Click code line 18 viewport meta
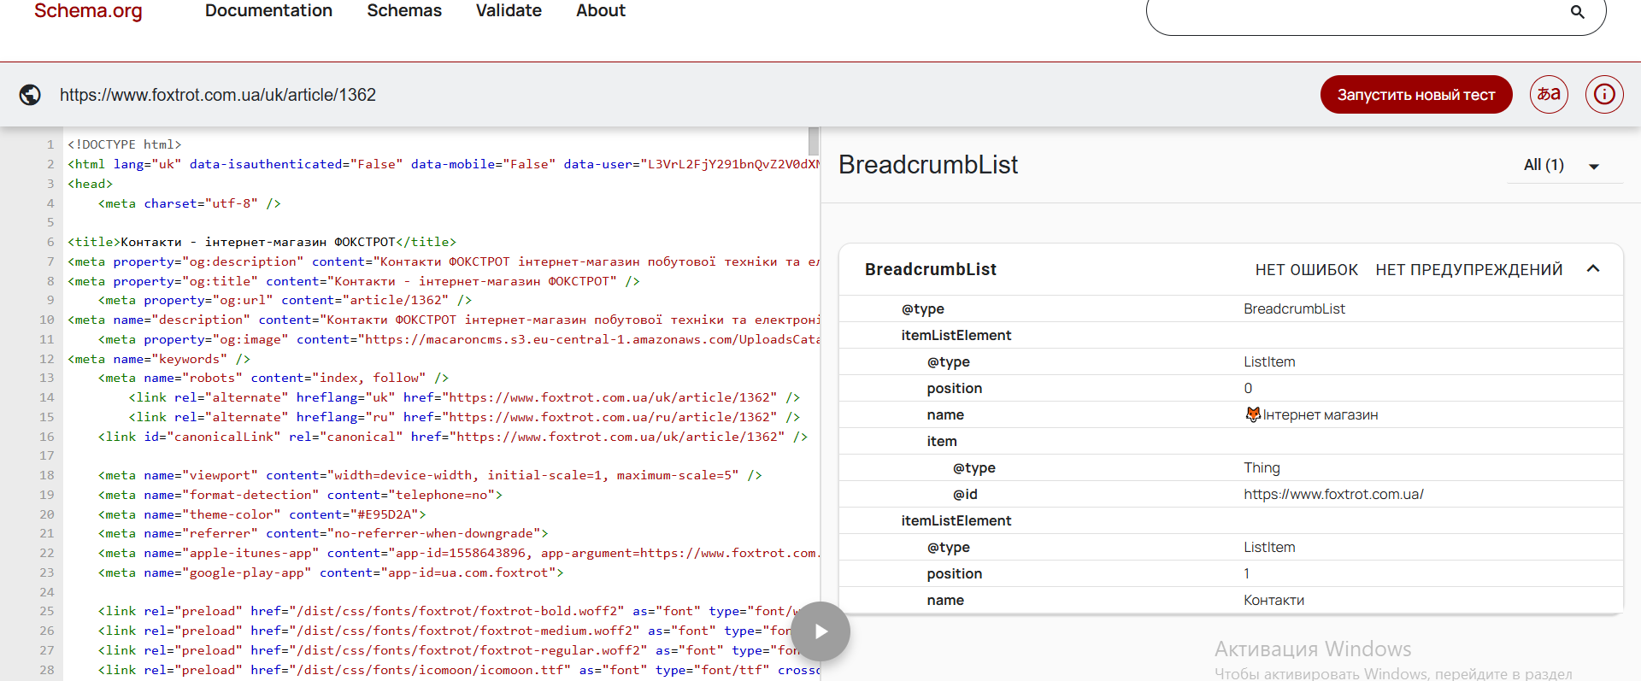 click(x=430, y=476)
